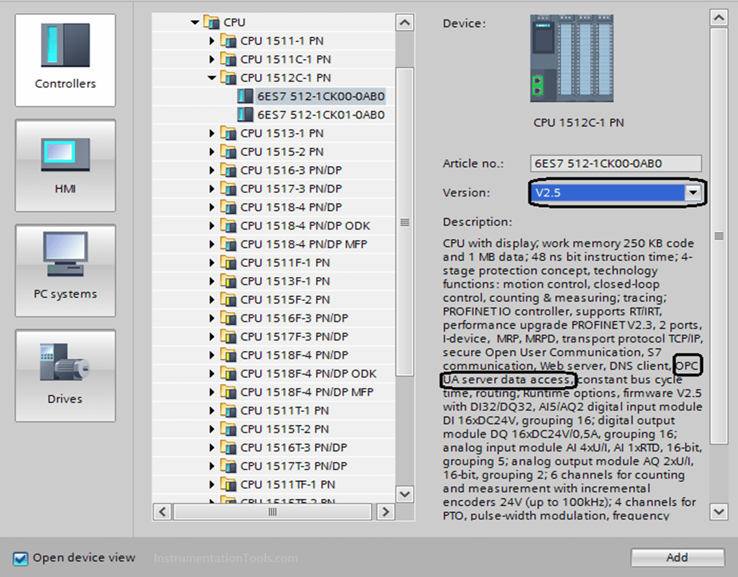The width and height of the screenshot is (738, 577).
Task: Click the Description label text
Action: [477, 222]
